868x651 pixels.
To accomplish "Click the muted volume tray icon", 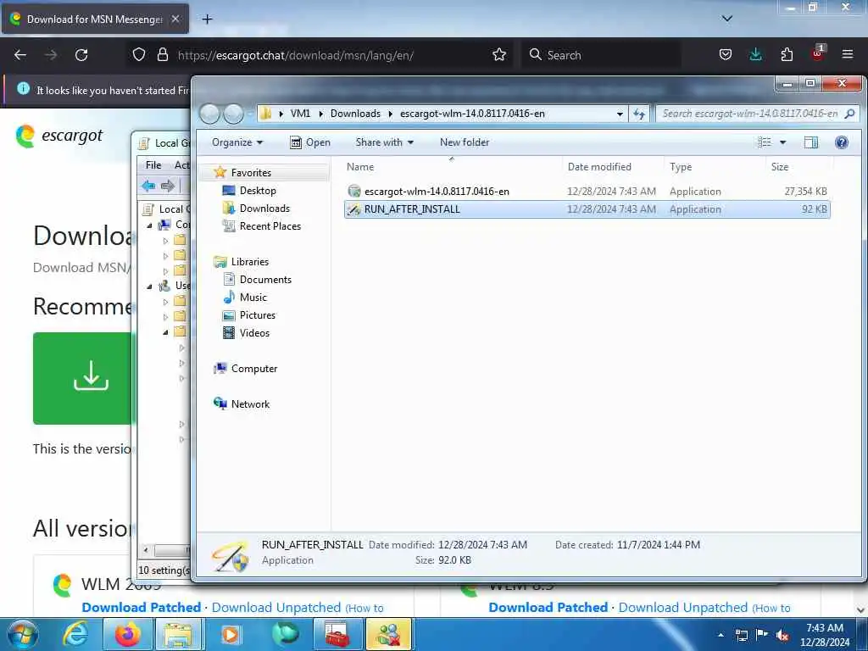I will click(782, 636).
